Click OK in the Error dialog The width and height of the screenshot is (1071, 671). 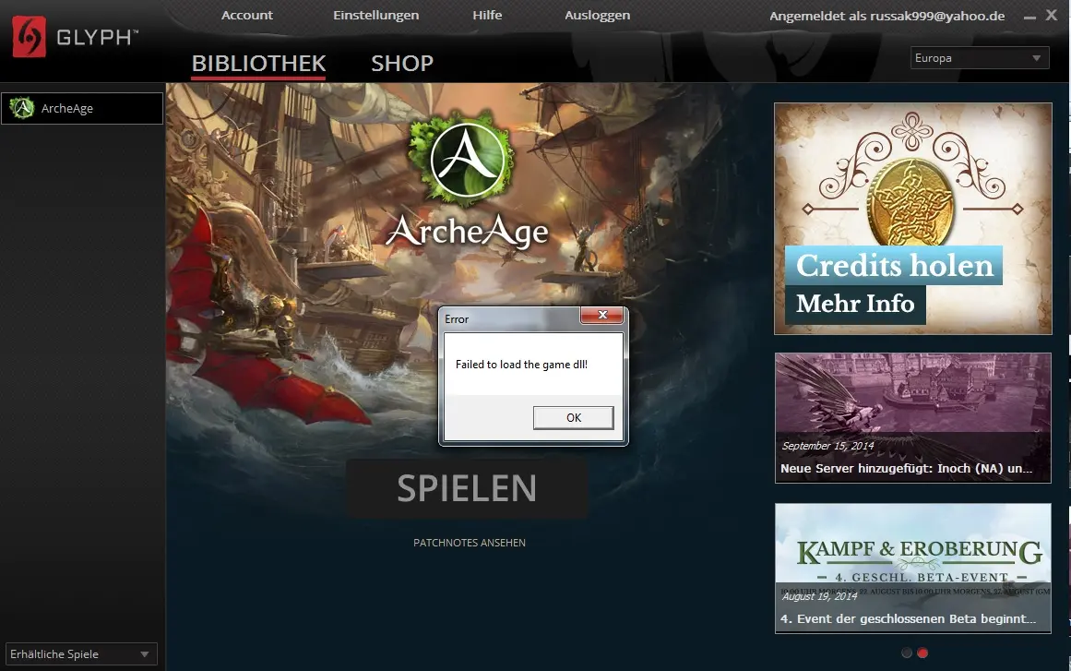(573, 417)
